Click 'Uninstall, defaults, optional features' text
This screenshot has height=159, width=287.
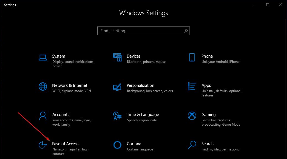click(x=221, y=93)
